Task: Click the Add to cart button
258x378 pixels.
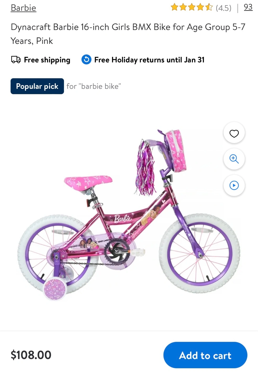Action: (205, 355)
